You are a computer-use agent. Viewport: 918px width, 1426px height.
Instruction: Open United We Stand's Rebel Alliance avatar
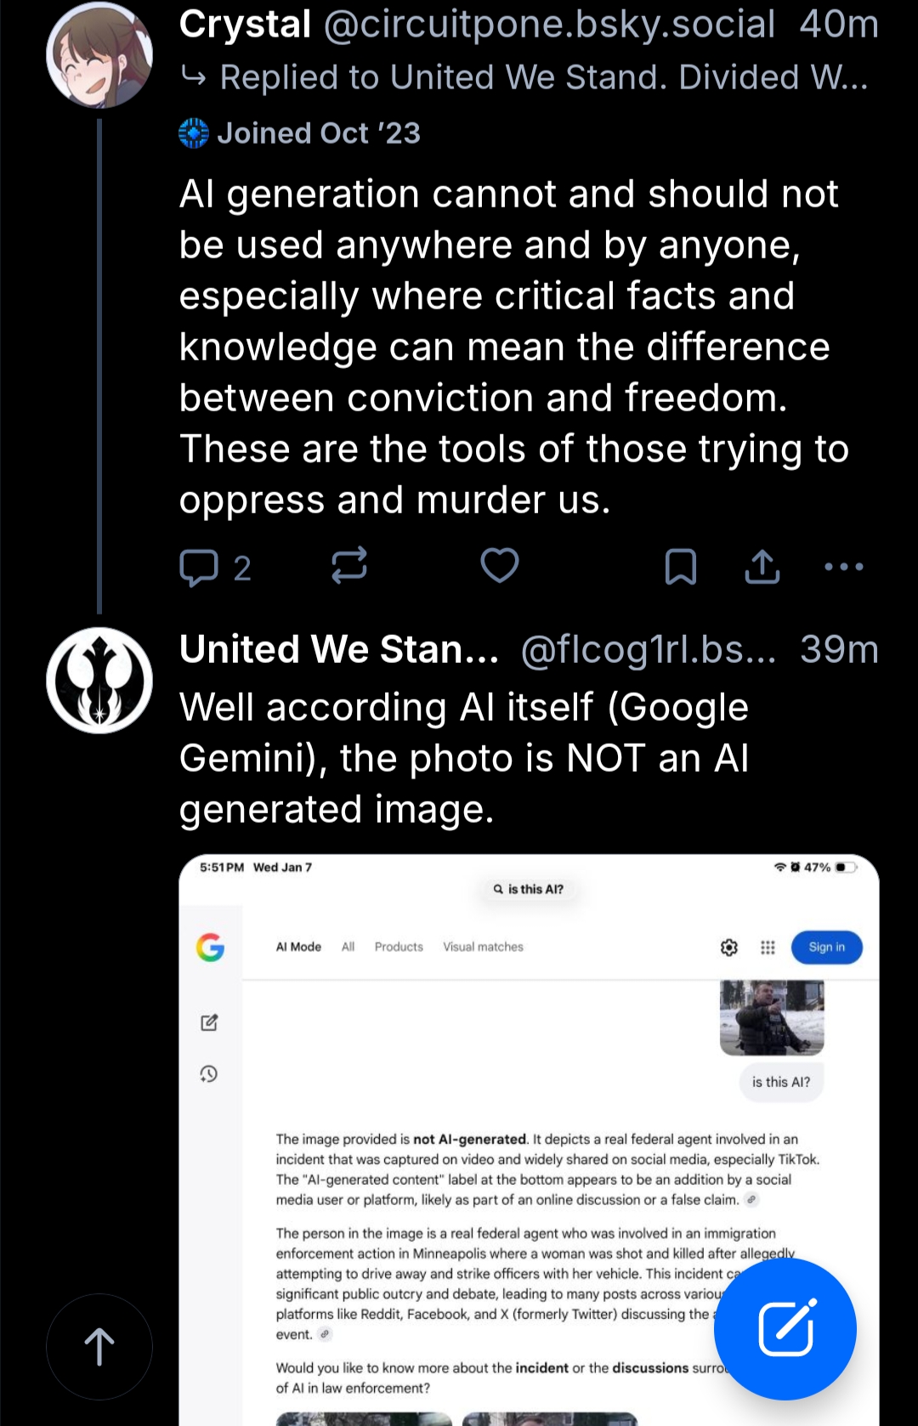99,681
